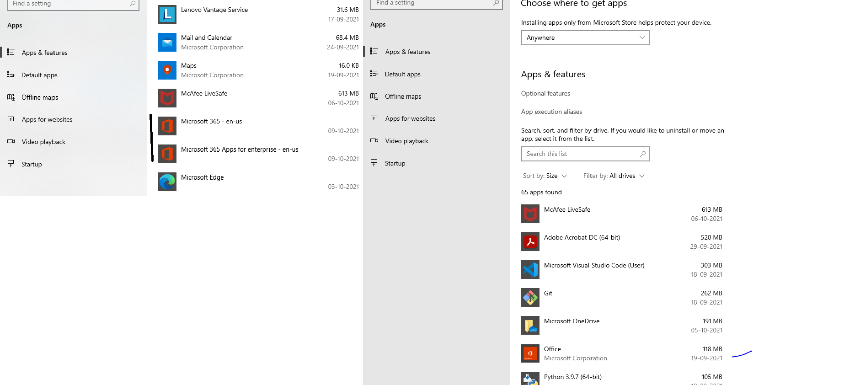
Task: Click Offline maps icon in right window sidebar
Action: [x=374, y=96]
